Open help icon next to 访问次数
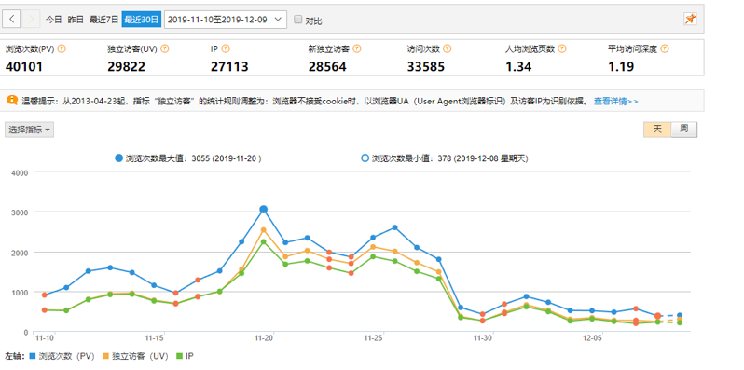The width and height of the screenshot is (744, 370). click(447, 48)
